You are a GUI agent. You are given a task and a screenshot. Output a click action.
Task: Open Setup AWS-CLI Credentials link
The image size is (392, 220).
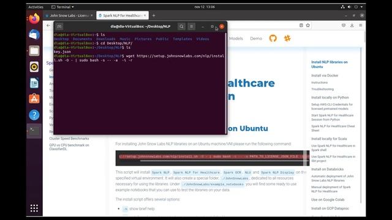(332, 106)
